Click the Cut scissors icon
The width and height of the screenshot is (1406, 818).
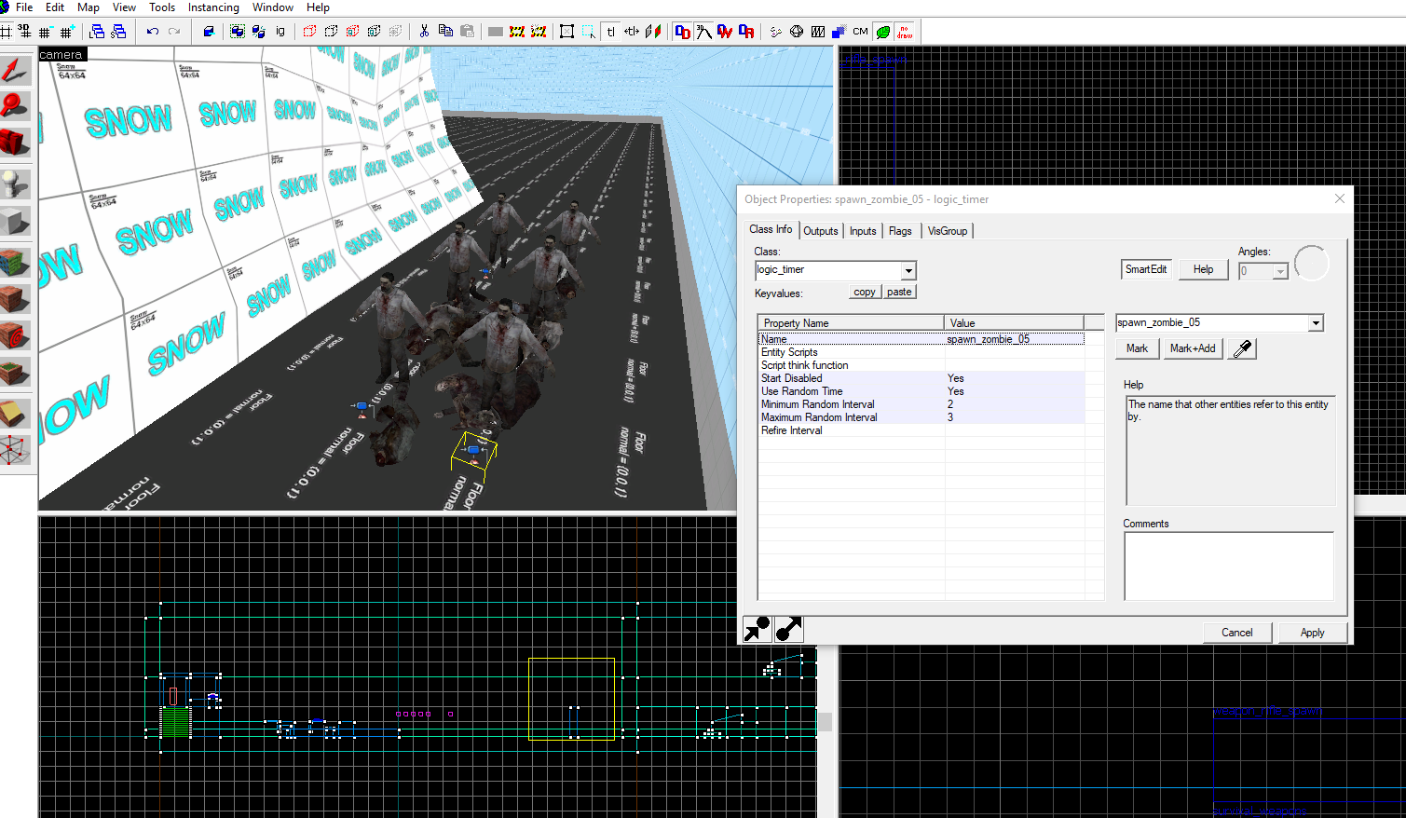click(x=424, y=32)
